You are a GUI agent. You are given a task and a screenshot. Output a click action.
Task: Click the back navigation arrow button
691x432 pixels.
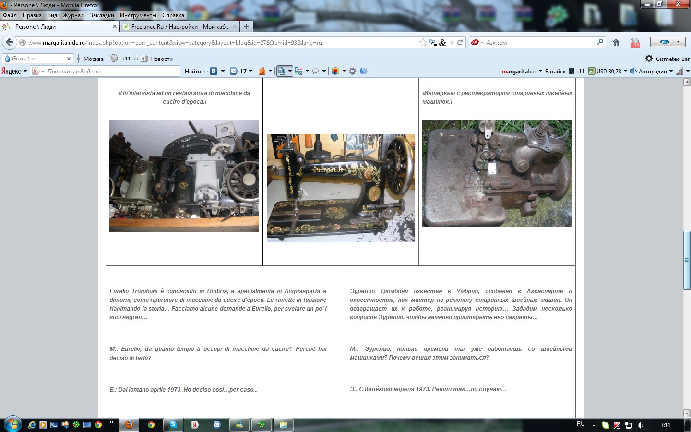click(x=10, y=42)
